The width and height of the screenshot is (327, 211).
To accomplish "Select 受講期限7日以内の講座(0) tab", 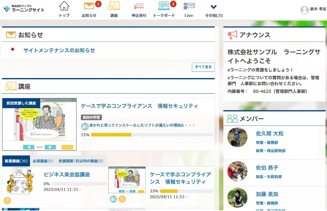I will click(x=81, y=161).
